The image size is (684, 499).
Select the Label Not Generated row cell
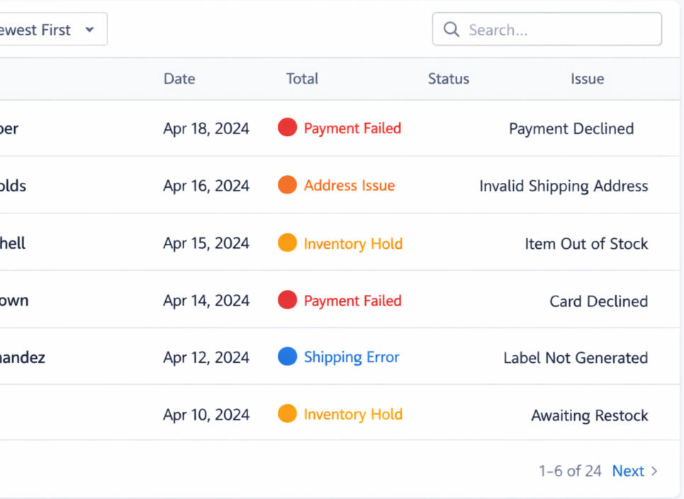point(576,358)
